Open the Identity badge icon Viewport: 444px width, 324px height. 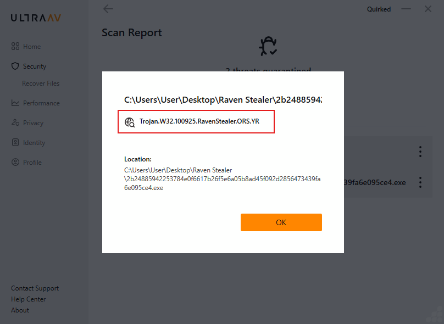[x=15, y=143]
